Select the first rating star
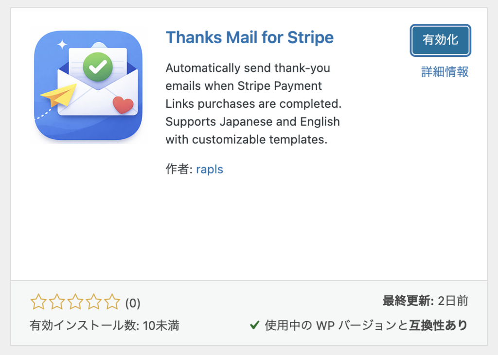The width and height of the screenshot is (498, 355). coord(38,302)
